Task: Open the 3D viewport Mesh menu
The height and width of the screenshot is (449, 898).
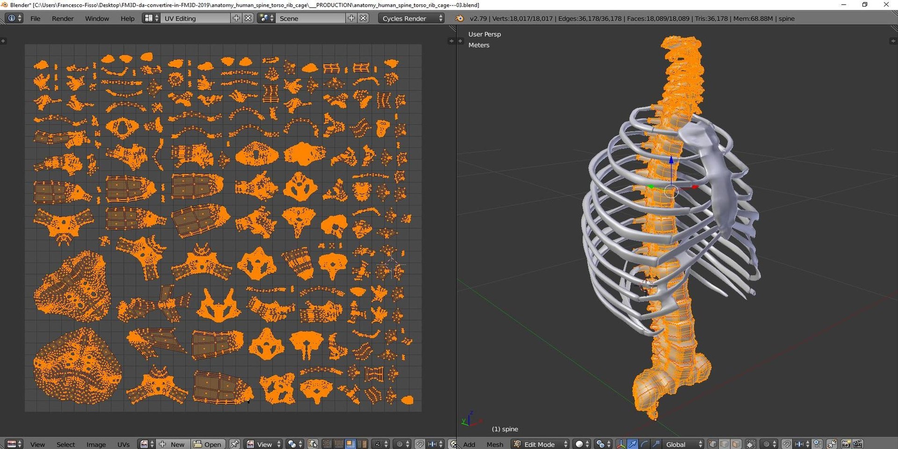Action: pyautogui.click(x=495, y=444)
